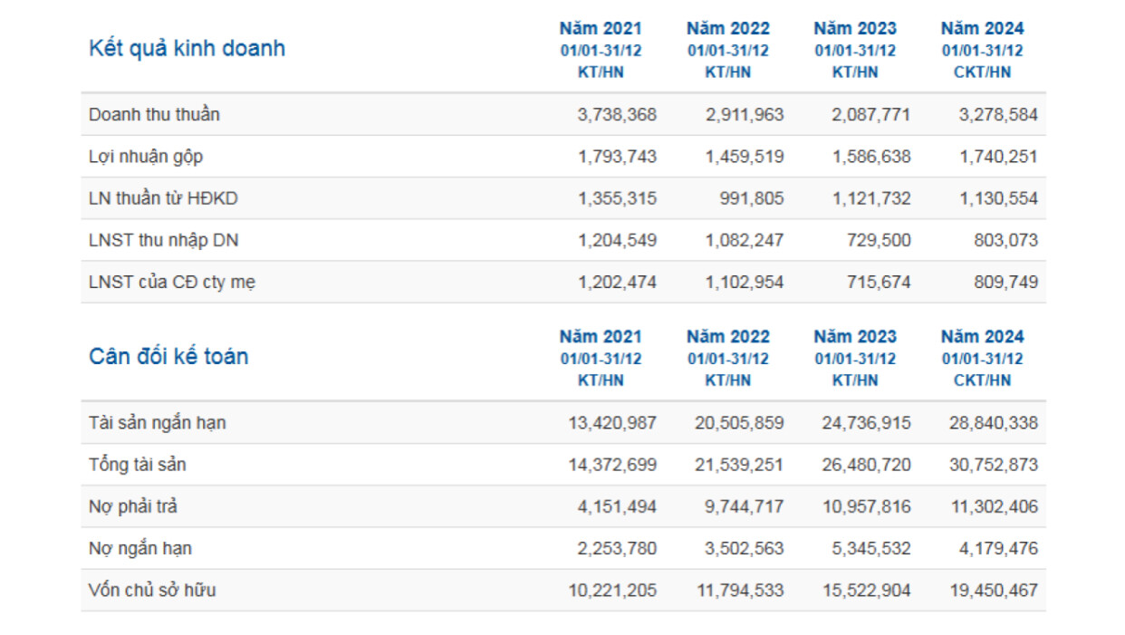1125x635 pixels.
Task: Select Năm 2023 header in Cân đối kế toán
Action: (x=855, y=337)
